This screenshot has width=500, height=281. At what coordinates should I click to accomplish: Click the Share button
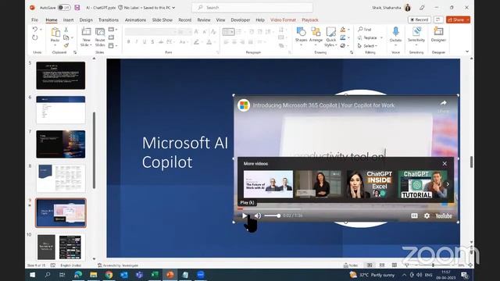click(x=456, y=20)
